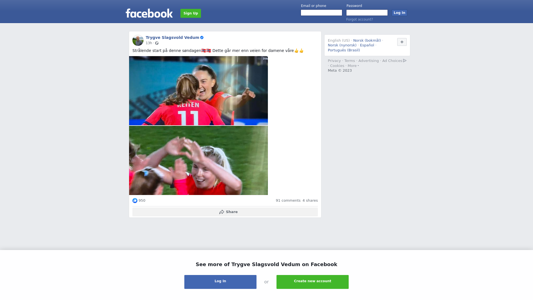Click the Ad Choices triangle icon
Screen dimensions: 533x300
[x=405, y=61]
